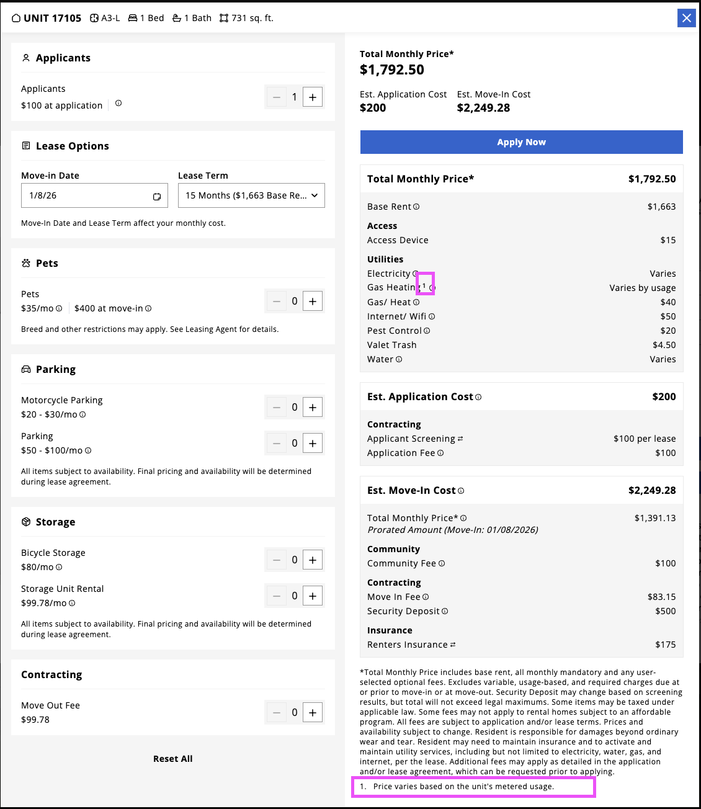701x809 pixels.
Task: Click the info icon beside Security Deposit
Action: click(x=445, y=611)
